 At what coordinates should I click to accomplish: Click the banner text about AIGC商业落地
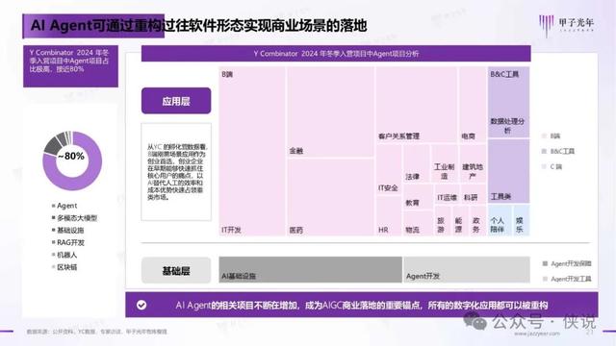(x=362, y=306)
